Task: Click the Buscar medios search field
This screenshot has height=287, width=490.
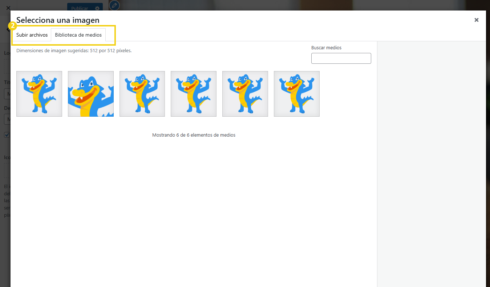Action: (x=341, y=58)
